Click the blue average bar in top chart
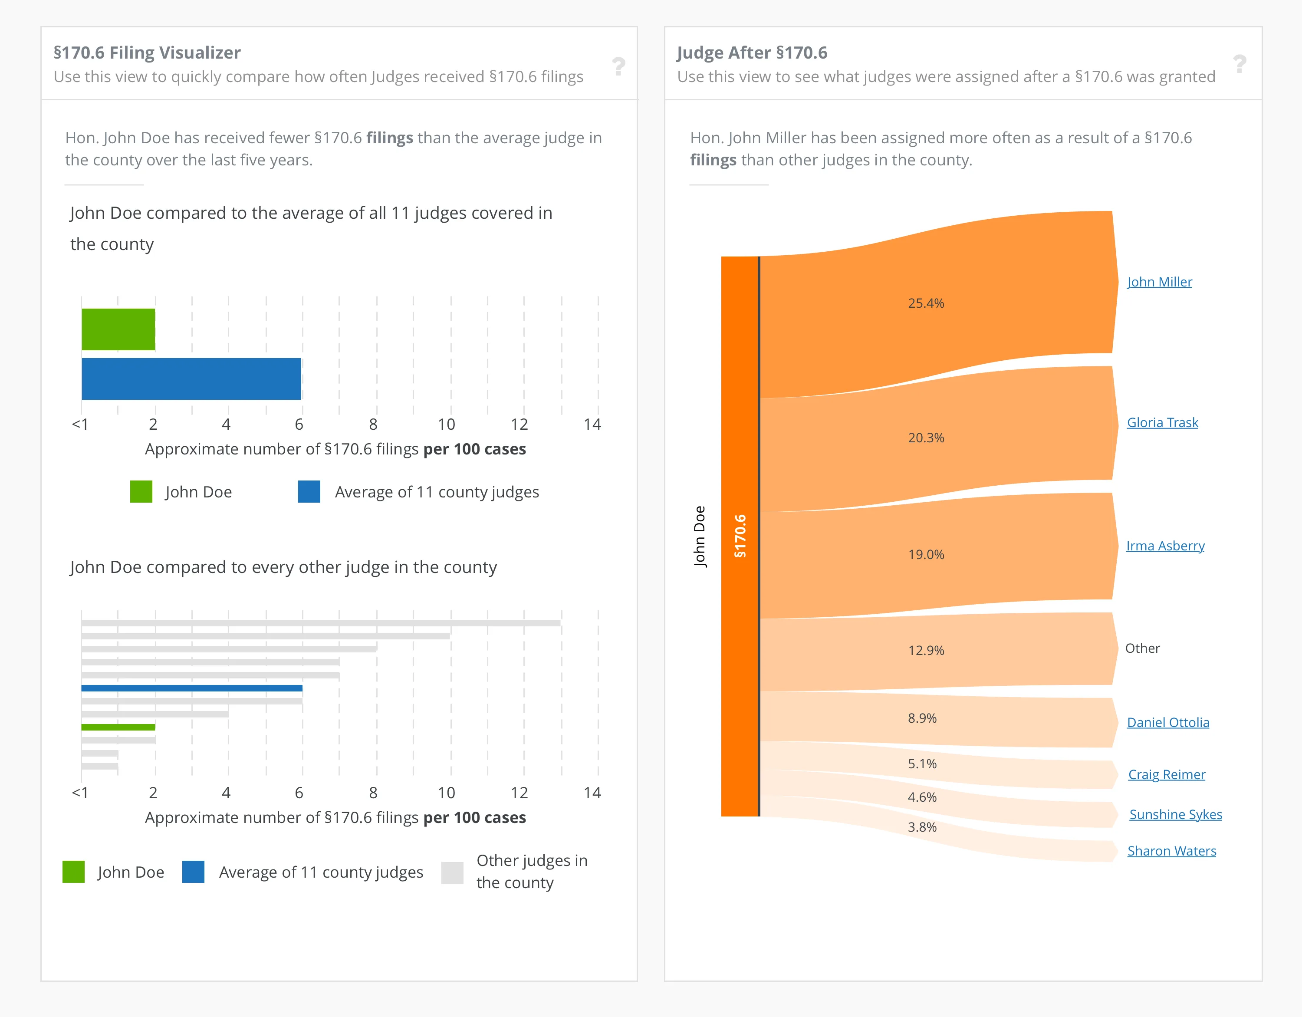 (191, 378)
